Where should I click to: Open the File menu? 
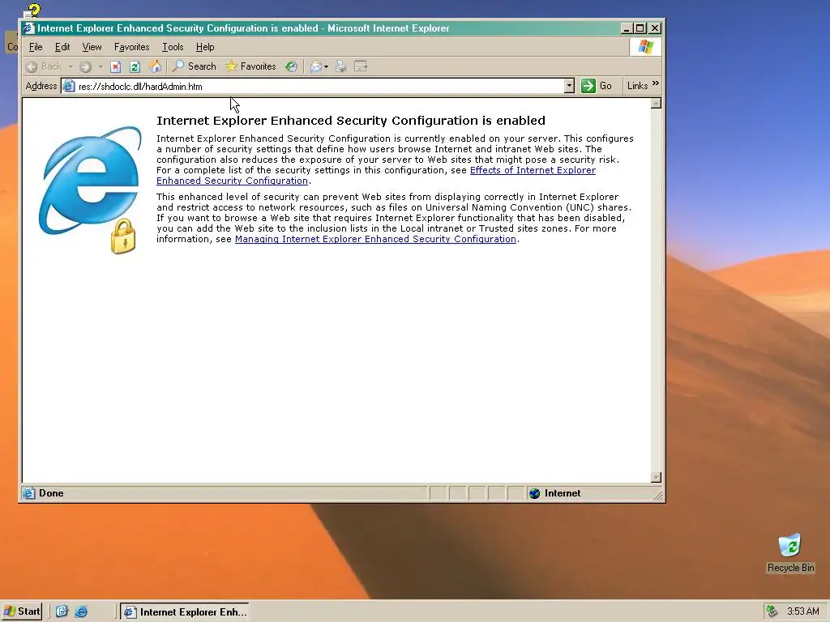[x=36, y=47]
